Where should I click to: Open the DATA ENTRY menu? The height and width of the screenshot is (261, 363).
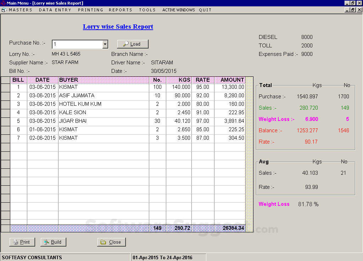point(55,10)
